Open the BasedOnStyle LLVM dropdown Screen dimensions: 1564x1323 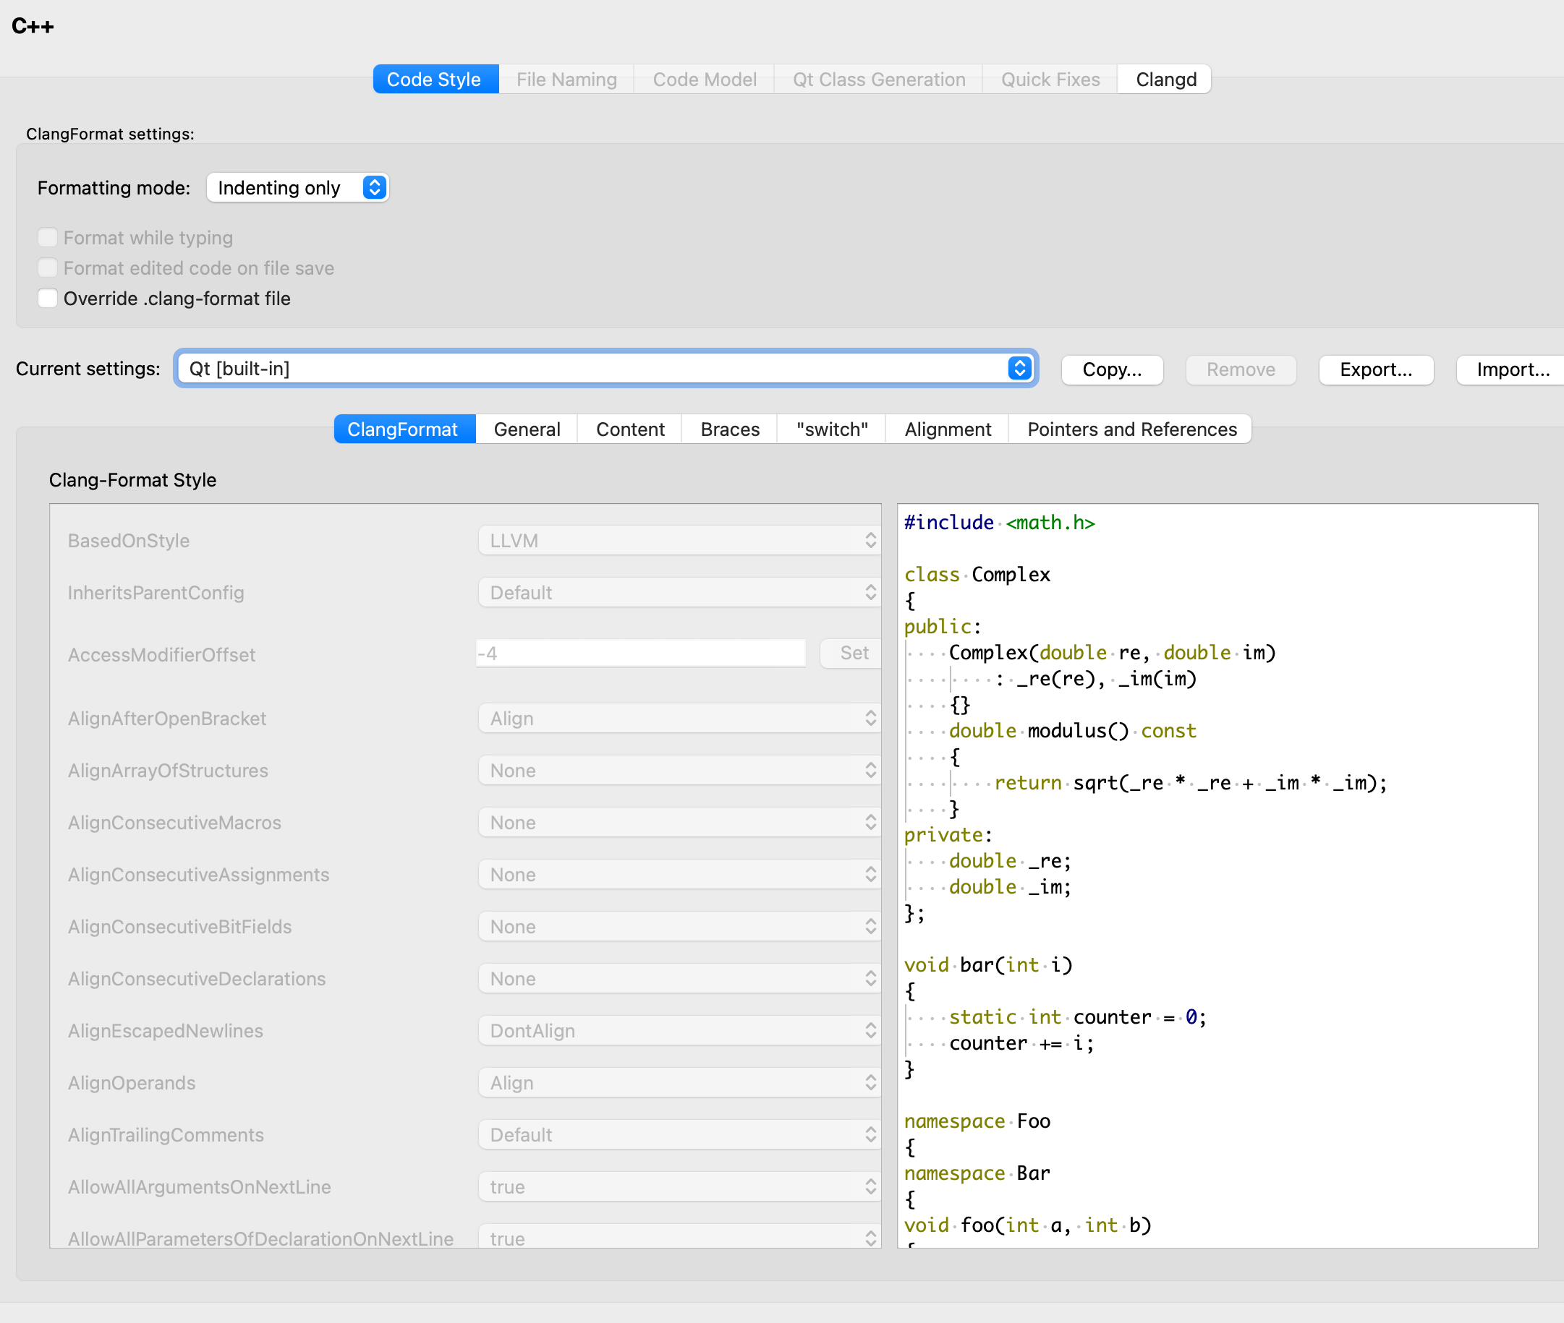679,540
